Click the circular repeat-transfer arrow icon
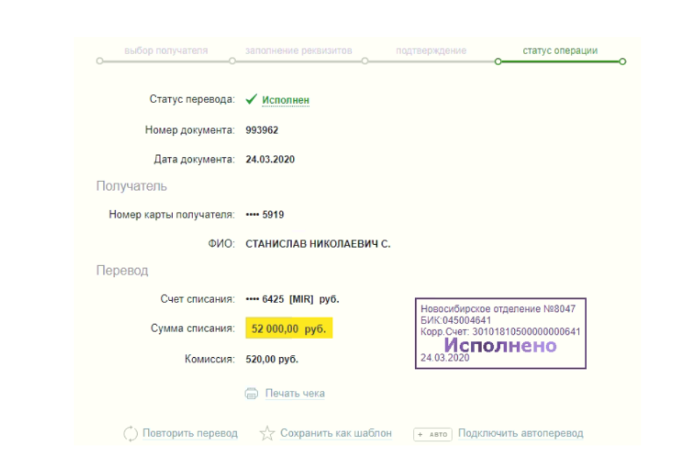Screen dimensions: 696x468 point(131,434)
